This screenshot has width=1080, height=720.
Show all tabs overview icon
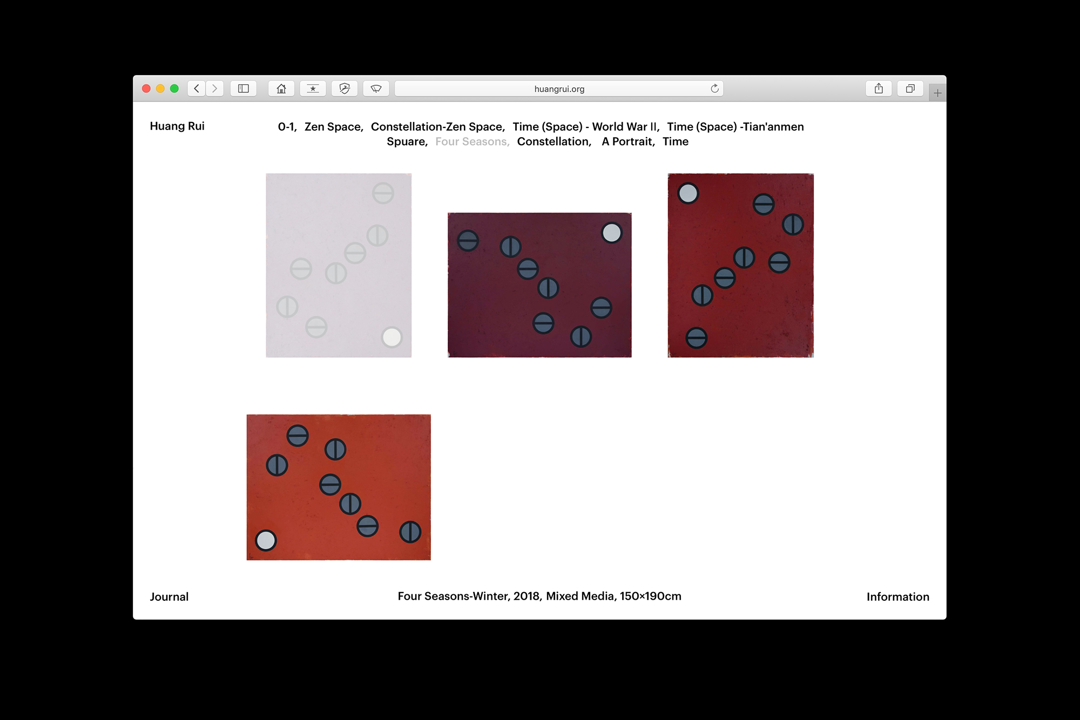point(910,89)
